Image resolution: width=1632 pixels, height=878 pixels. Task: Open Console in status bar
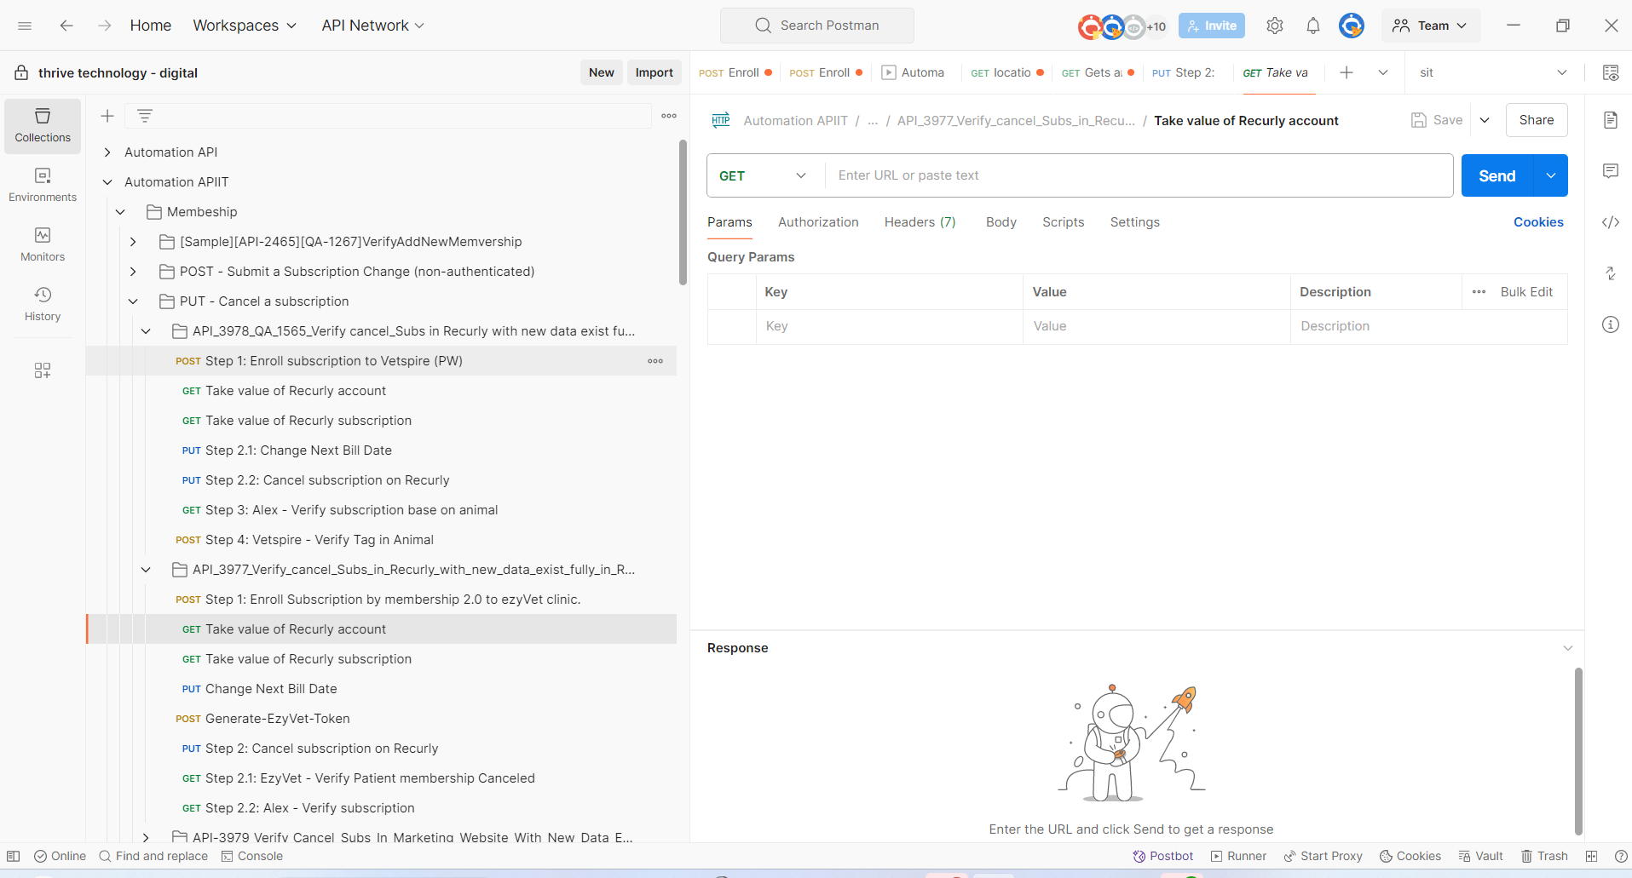252,856
